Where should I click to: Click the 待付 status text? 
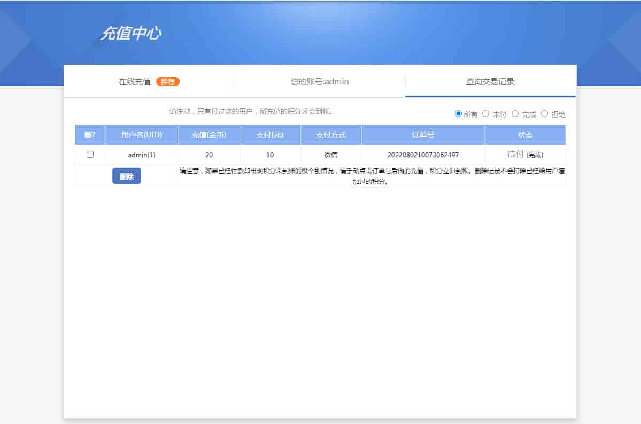coord(515,155)
